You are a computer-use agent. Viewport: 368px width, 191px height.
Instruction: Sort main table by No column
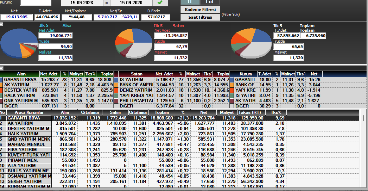tap(3, 112)
